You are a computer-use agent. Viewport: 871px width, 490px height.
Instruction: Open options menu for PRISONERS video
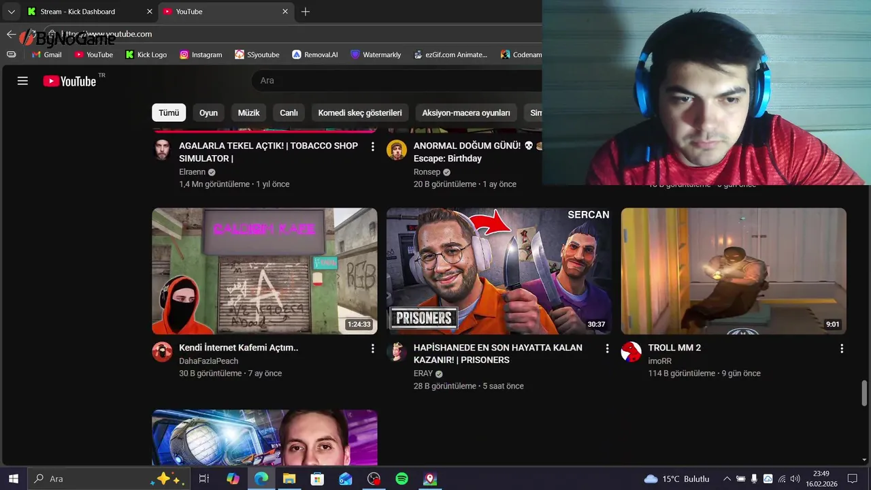pos(607,348)
